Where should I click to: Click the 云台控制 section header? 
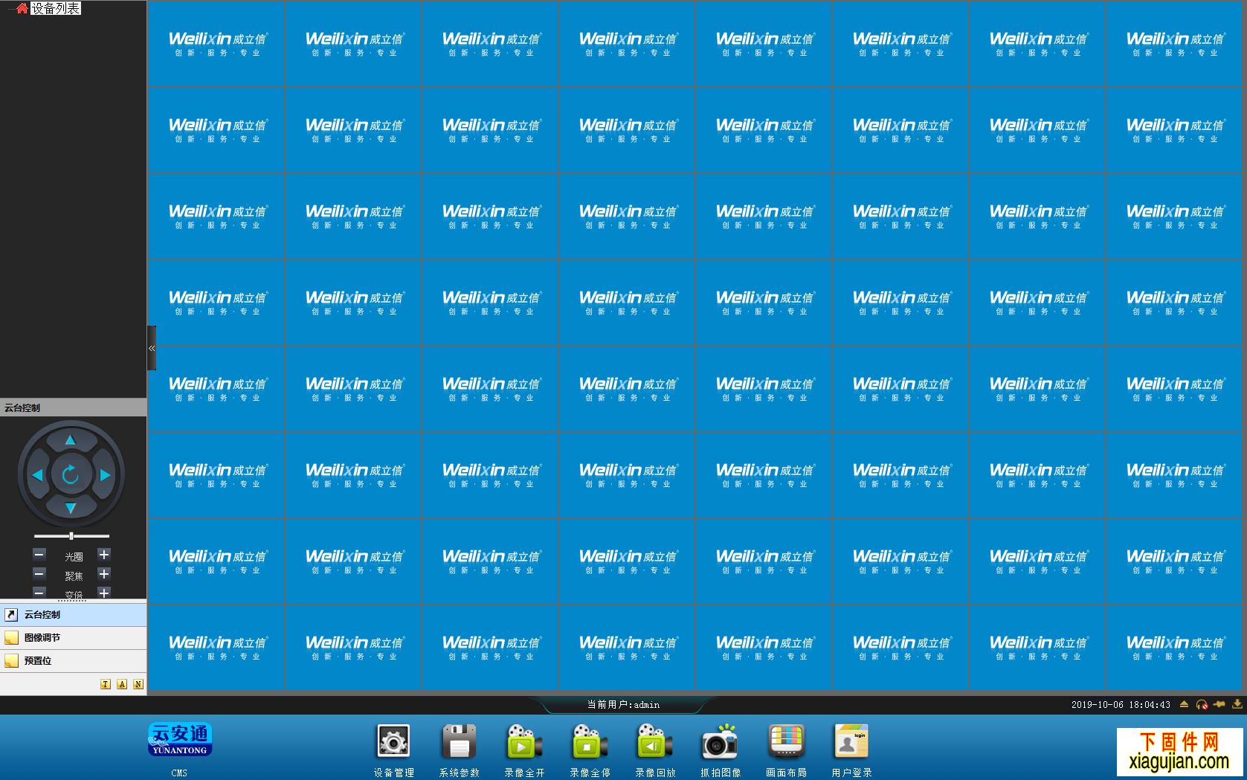tap(73, 407)
